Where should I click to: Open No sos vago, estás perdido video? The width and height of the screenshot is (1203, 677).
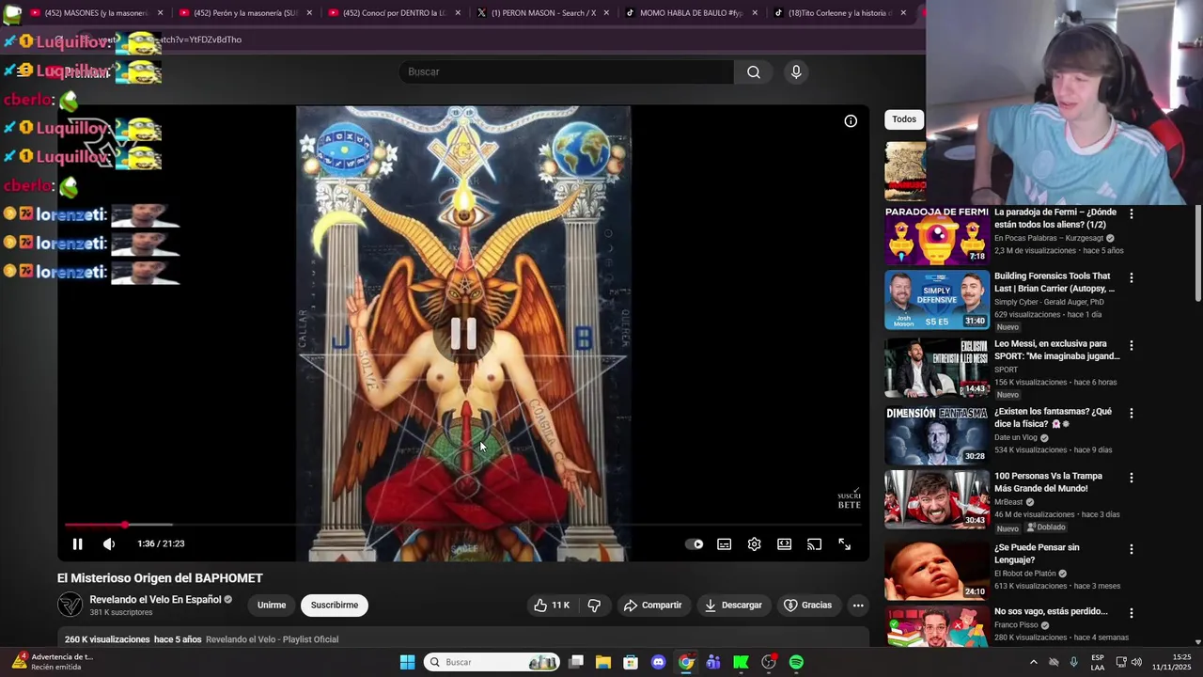pos(936,626)
